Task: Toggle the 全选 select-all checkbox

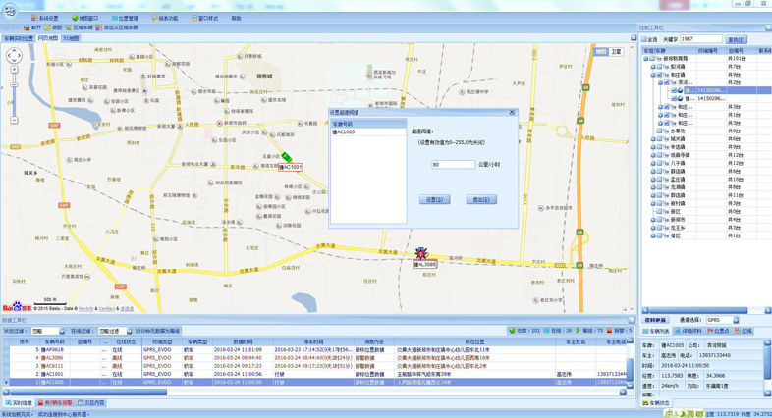Action: click(643, 39)
